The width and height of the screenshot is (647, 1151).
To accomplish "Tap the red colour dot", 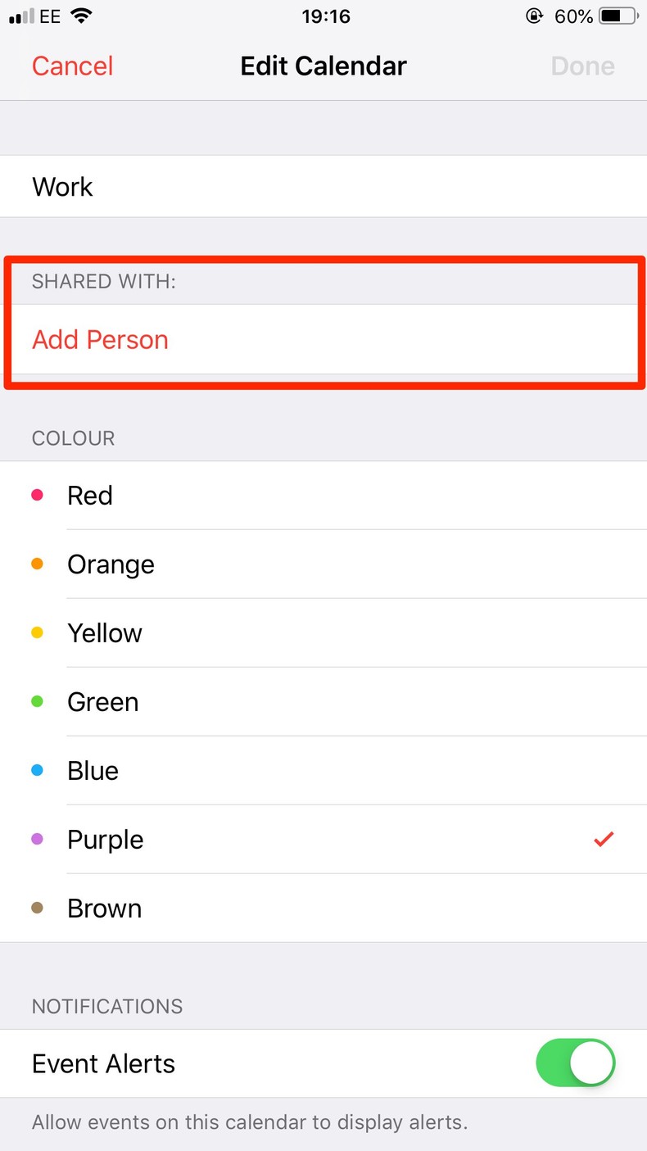I will pos(37,495).
